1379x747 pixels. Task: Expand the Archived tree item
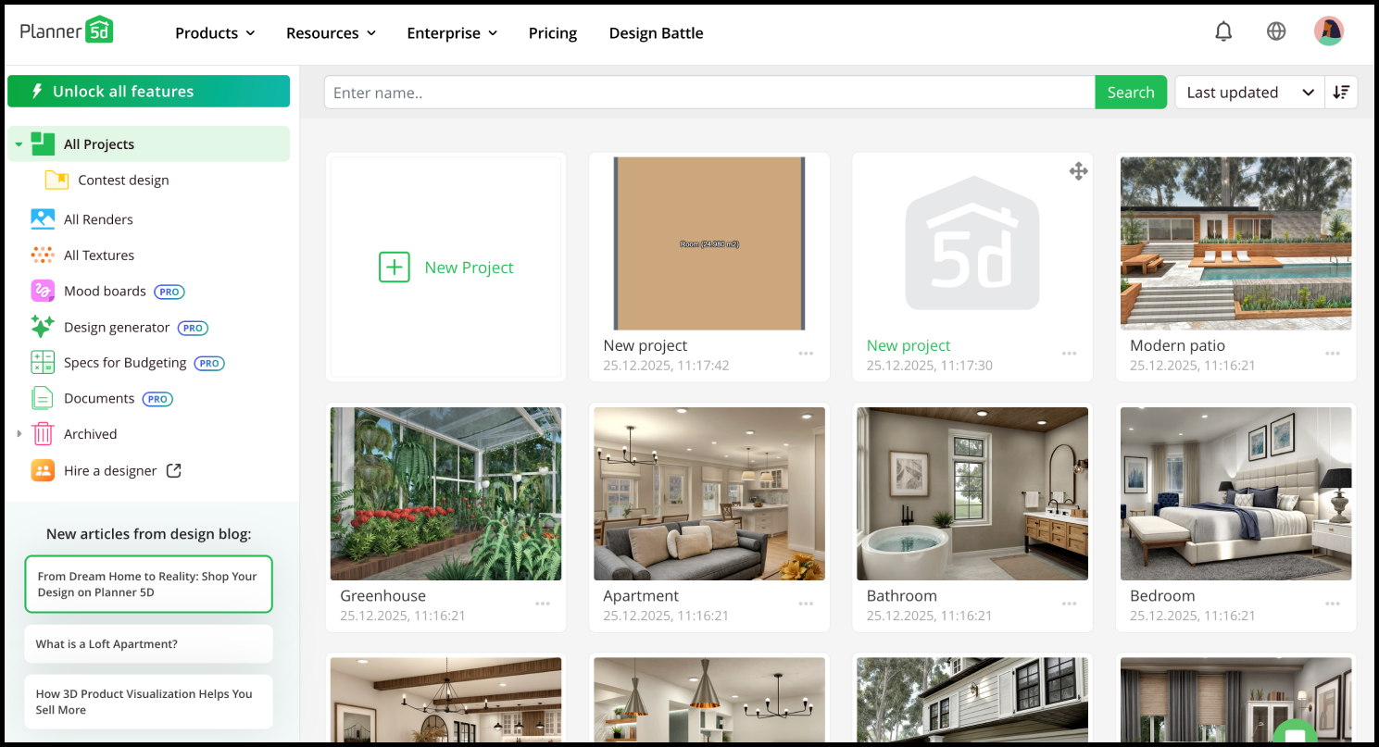click(19, 434)
